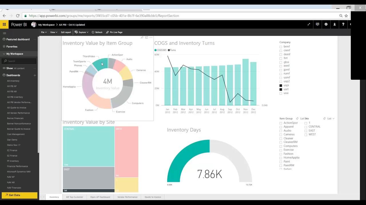Collapse the navigation pane with the hamburger icon
366x205 pixels.
[x=4, y=33]
